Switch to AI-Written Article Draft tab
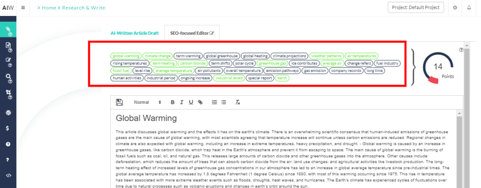Screen dimensions: 481x188 135,33
